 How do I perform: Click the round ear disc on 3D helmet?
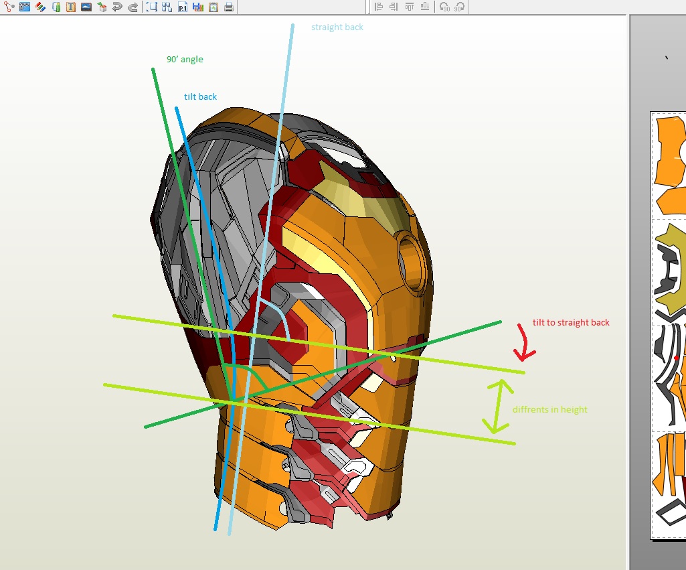[411, 263]
